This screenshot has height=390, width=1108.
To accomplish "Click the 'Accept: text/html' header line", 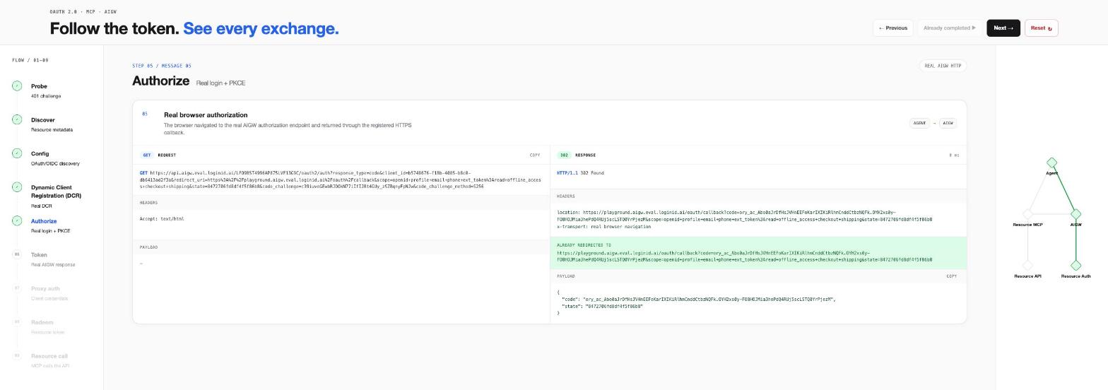I will [162, 219].
